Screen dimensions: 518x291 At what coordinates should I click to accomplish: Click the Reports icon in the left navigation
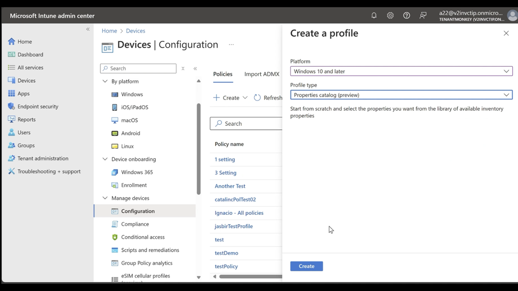tap(11, 119)
